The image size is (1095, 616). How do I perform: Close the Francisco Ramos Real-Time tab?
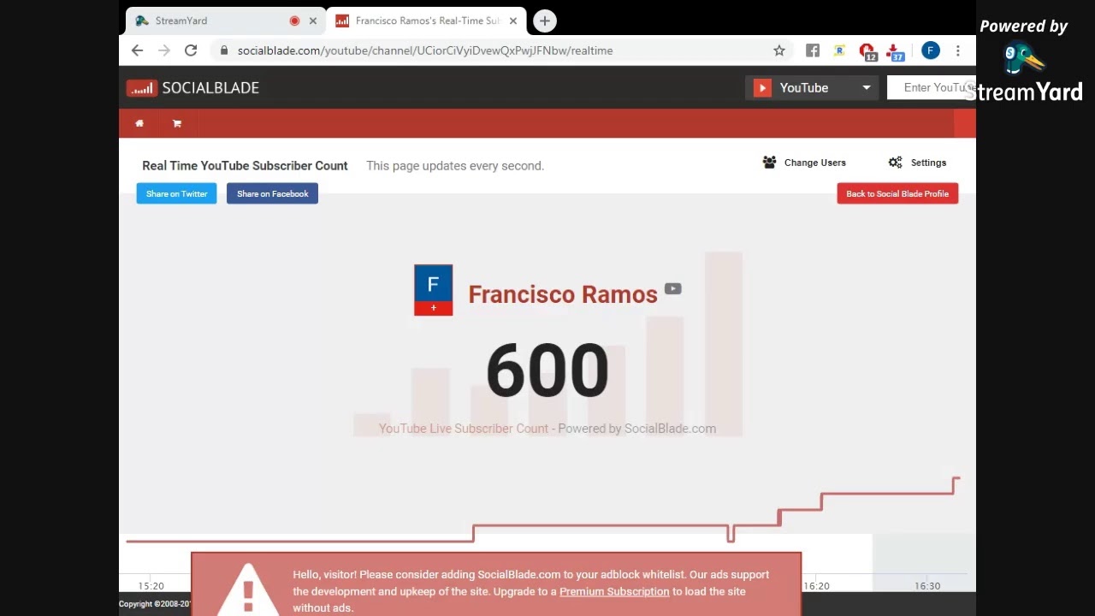coord(513,21)
